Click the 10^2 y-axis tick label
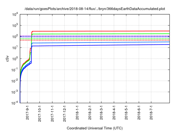This screenshot has height=131, width=187. click(x=15, y=36)
